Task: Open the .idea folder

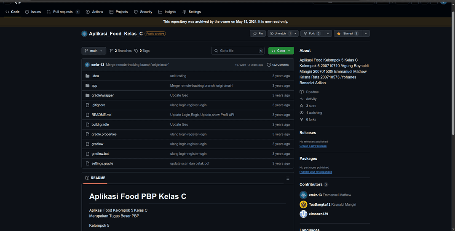Action: pyautogui.click(x=95, y=76)
